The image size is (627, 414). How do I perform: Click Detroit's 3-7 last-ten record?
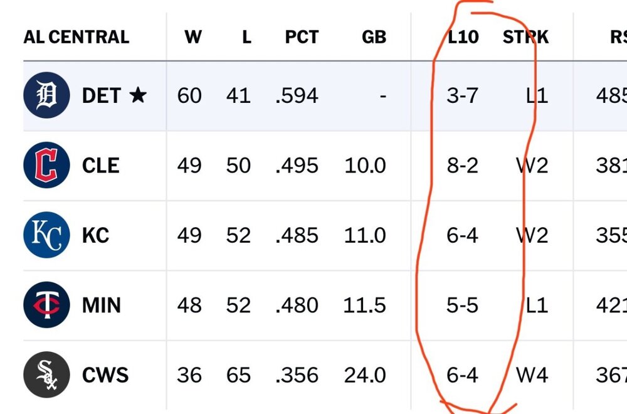click(463, 95)
